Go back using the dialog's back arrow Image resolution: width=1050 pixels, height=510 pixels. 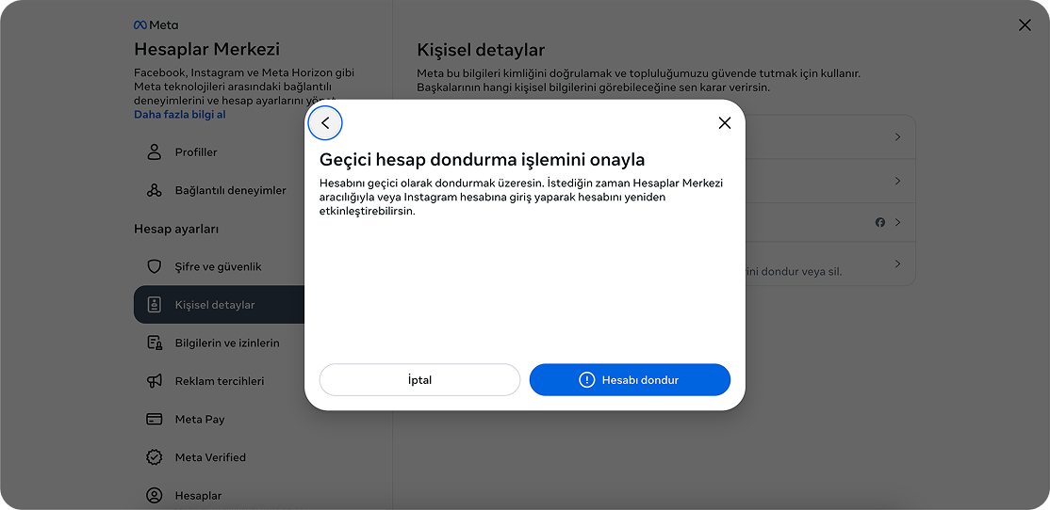[325, 123]
